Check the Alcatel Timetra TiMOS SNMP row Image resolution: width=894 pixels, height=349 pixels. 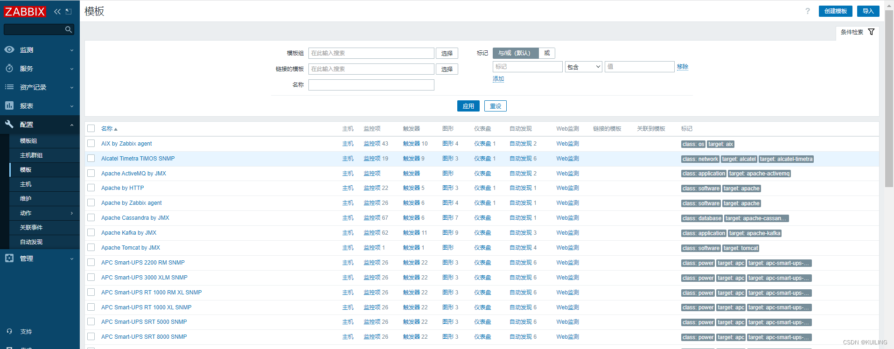(91, 158)
